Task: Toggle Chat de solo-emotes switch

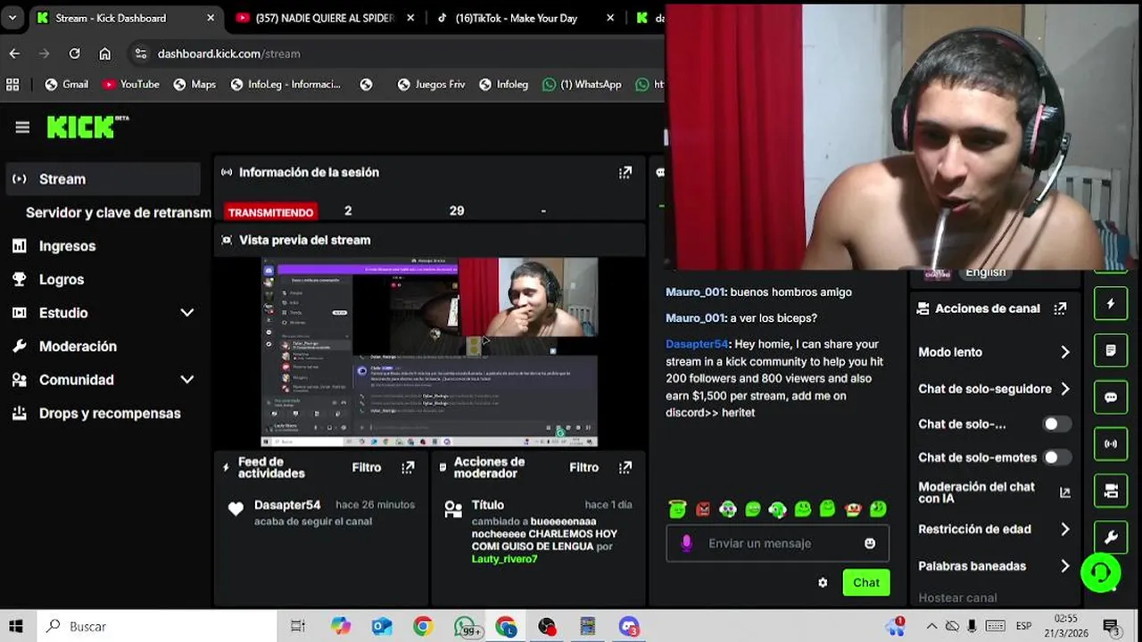Action: 1057,457
